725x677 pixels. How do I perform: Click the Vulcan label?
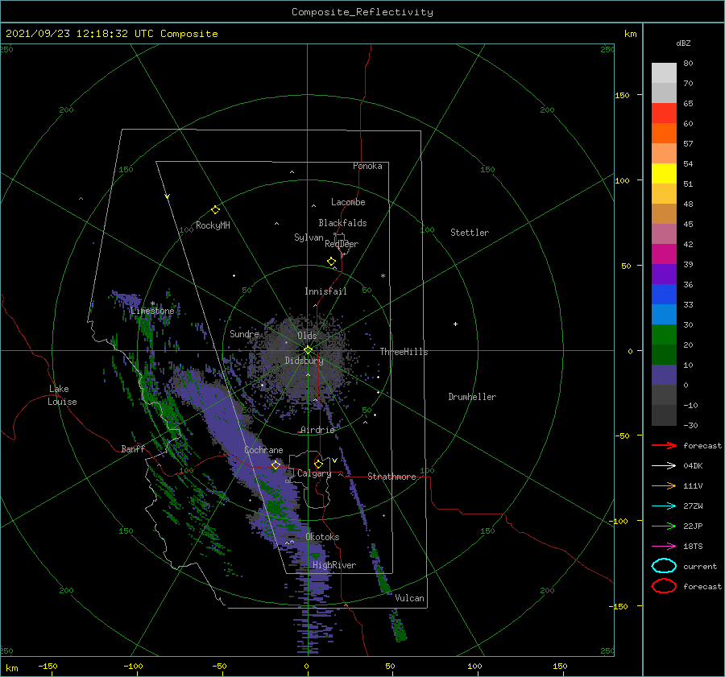click(x=410, y=598)
